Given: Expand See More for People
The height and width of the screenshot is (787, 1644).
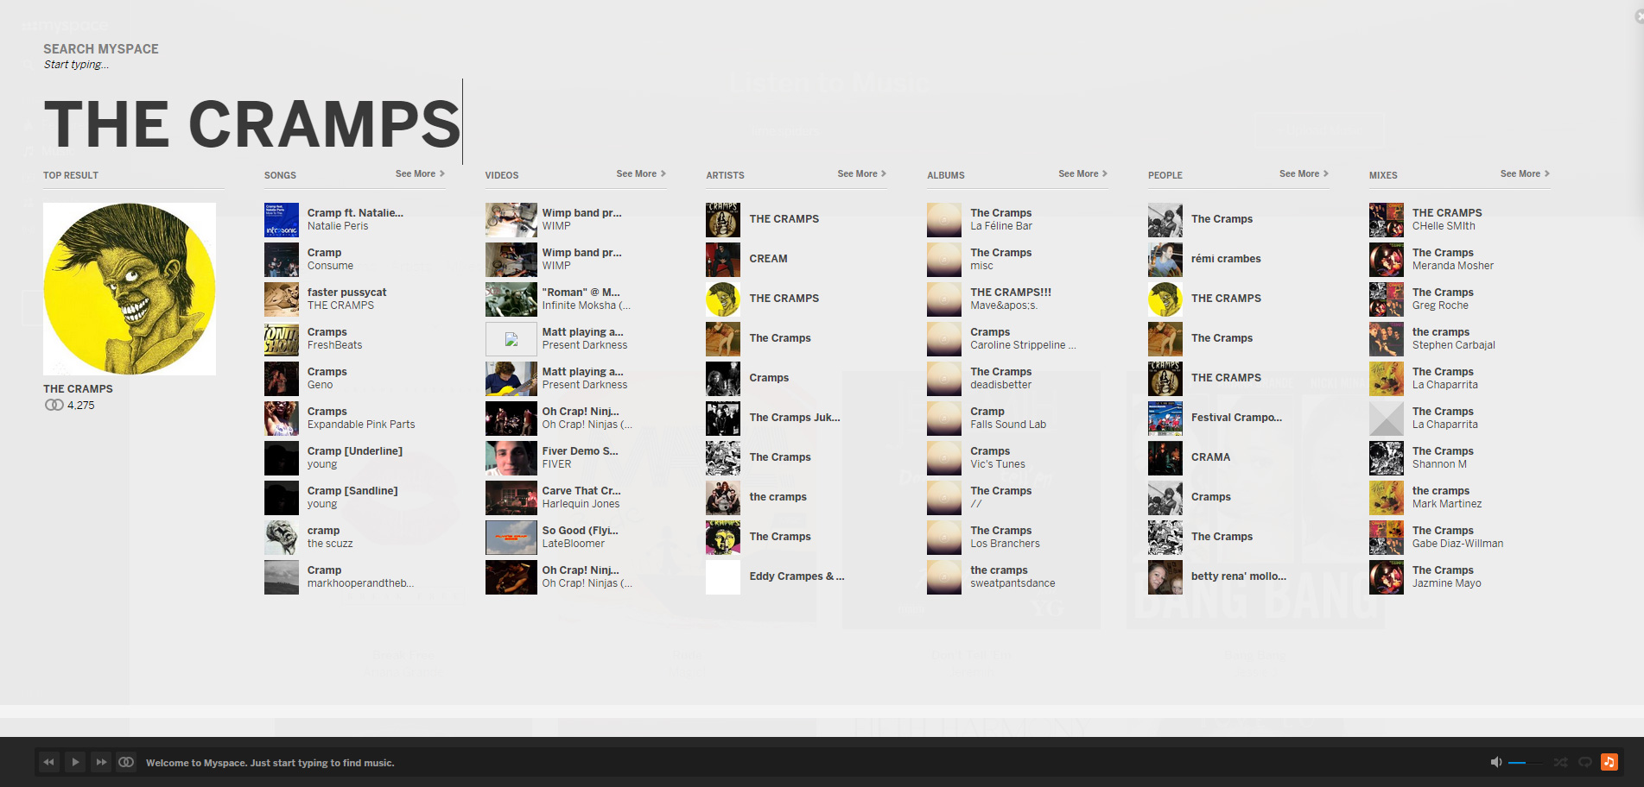Looking at the screenshot, I should click(1304, 173).
